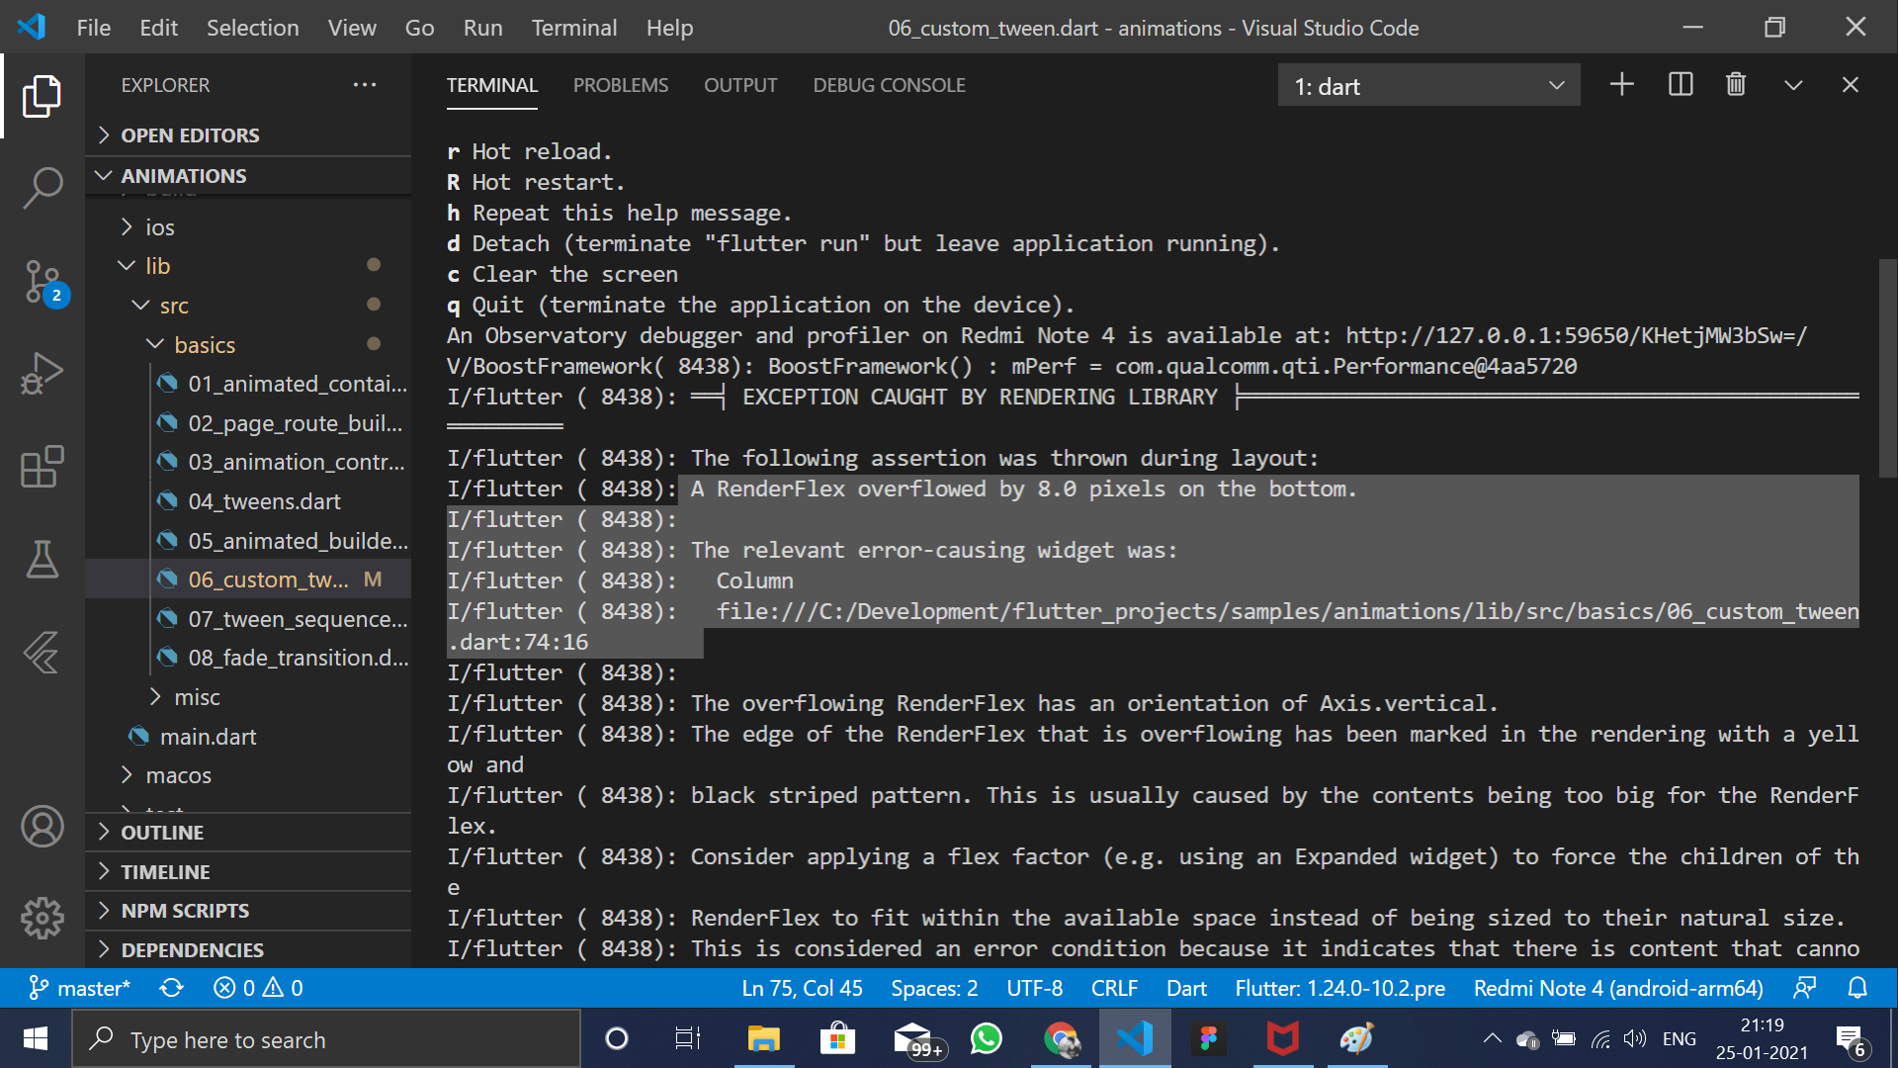
Task: Split the terminal using the split icon
Action: pos(1681,85)
